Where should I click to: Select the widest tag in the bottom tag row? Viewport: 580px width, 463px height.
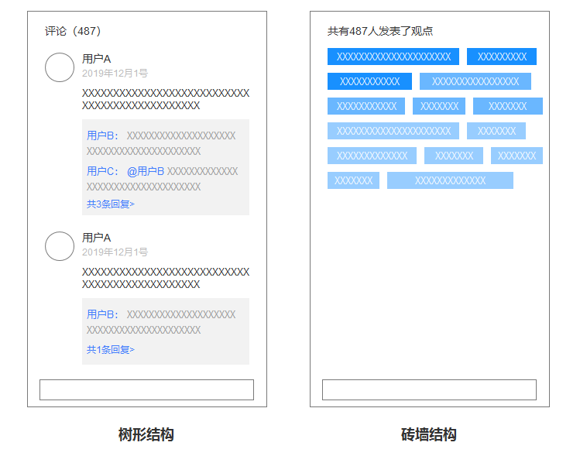point(450,180)
